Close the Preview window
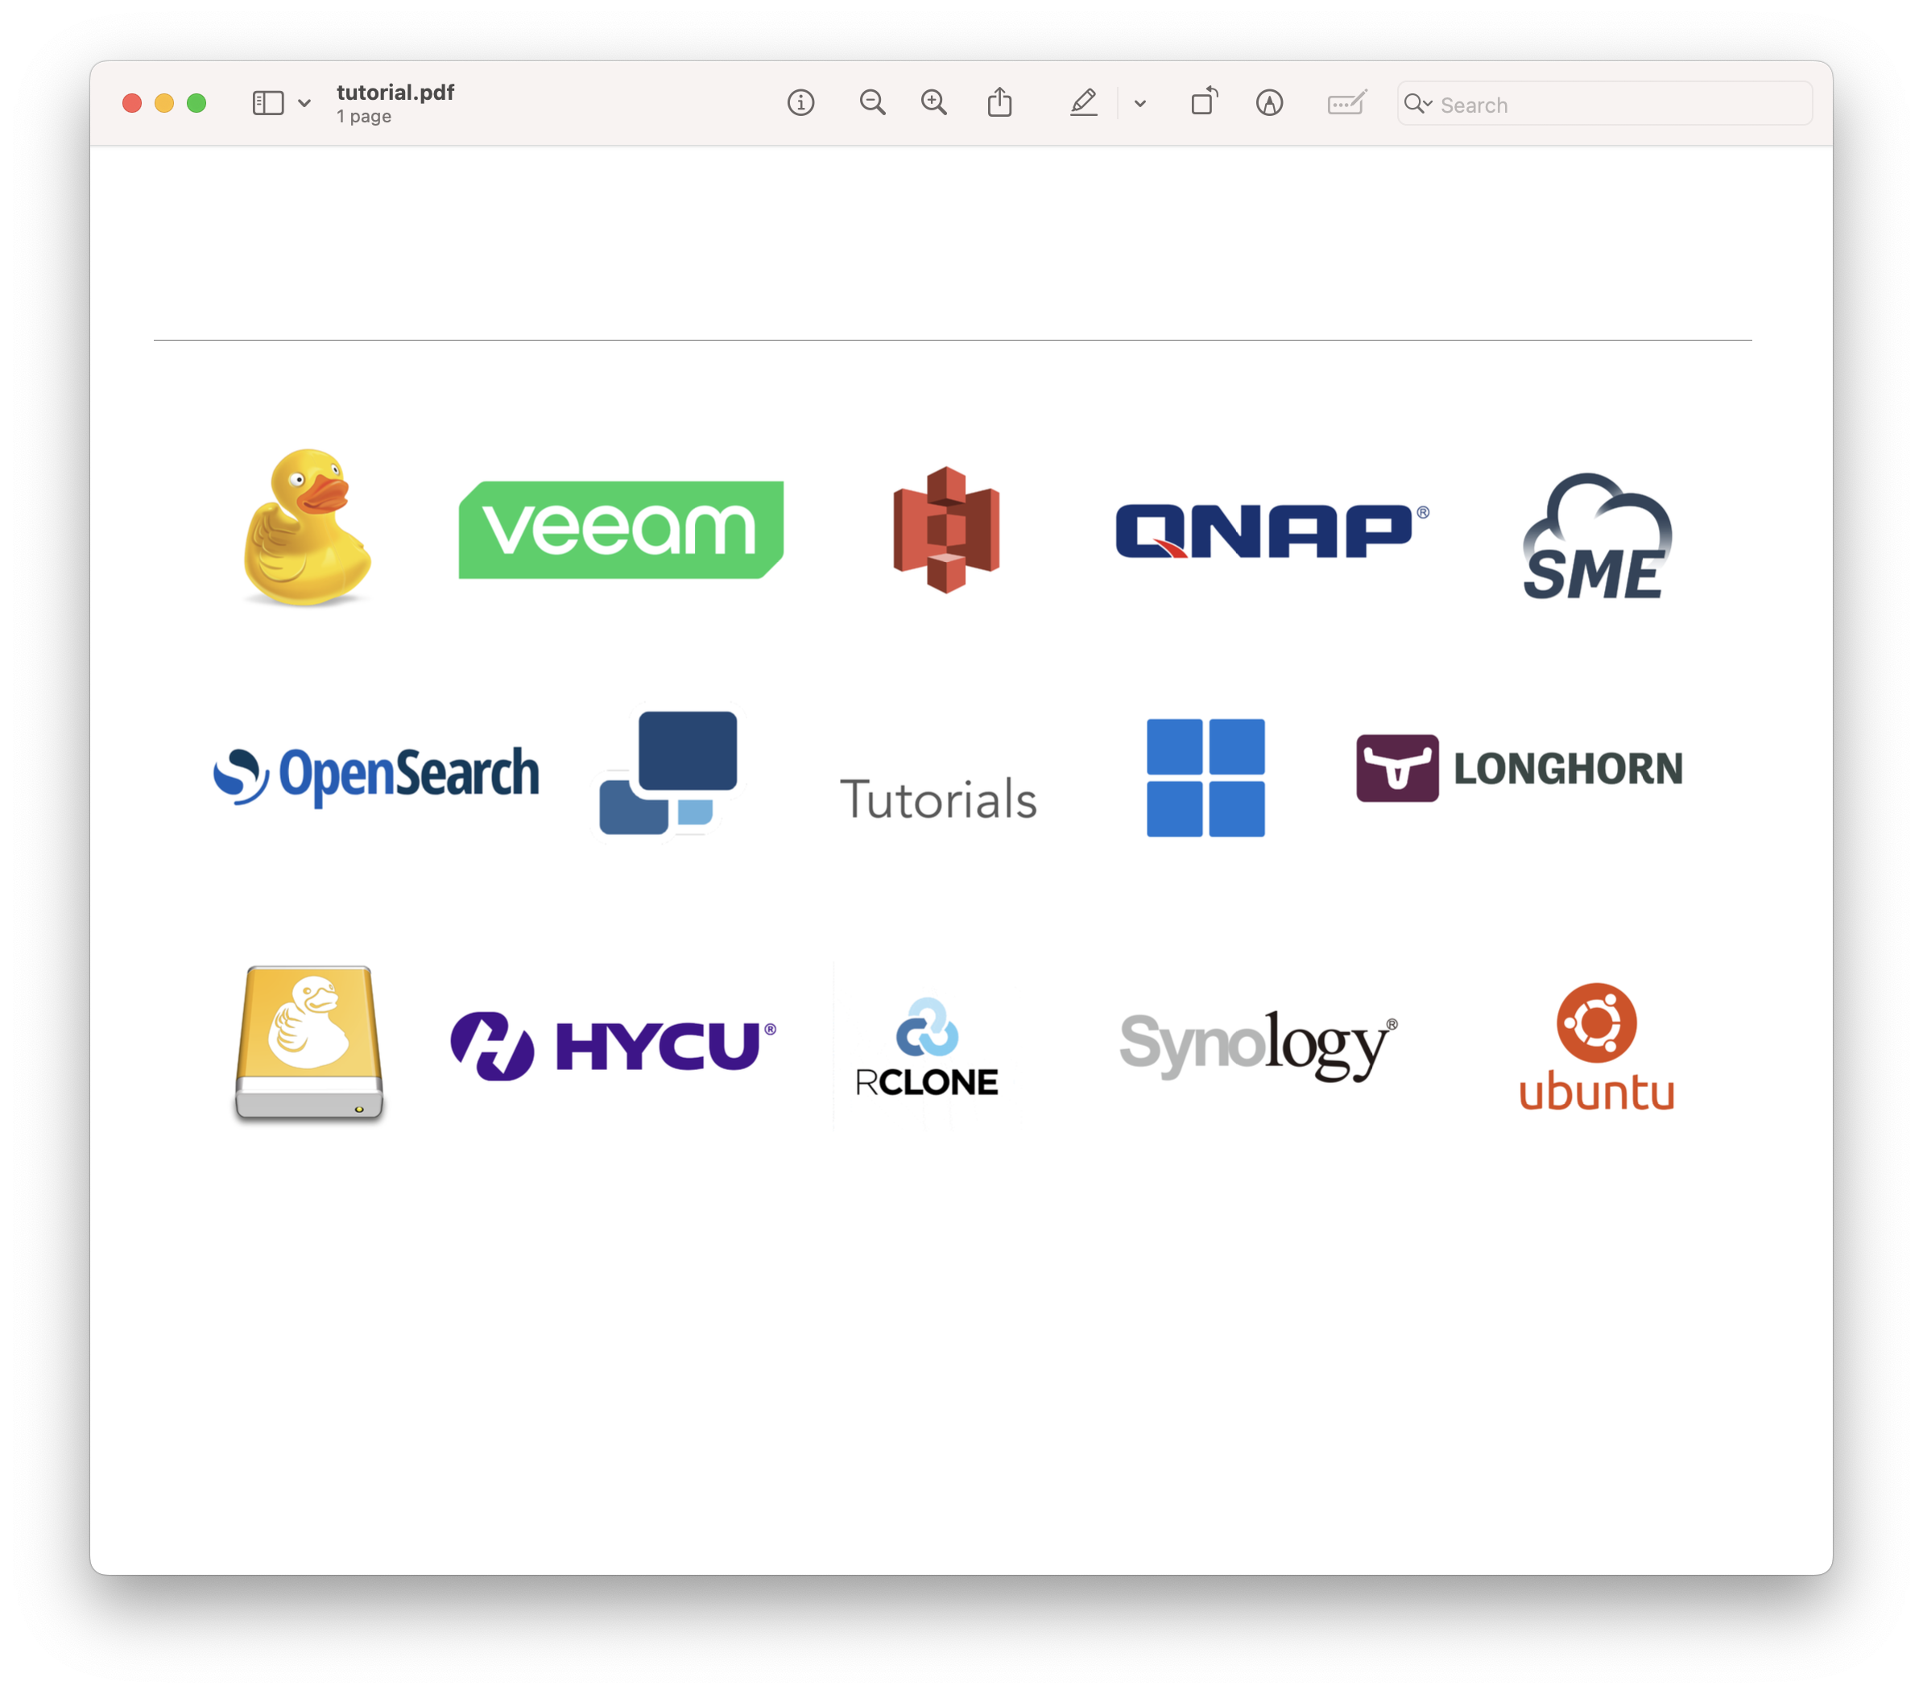Screen dimensions: 1923x1694 (x=132, y=102)
